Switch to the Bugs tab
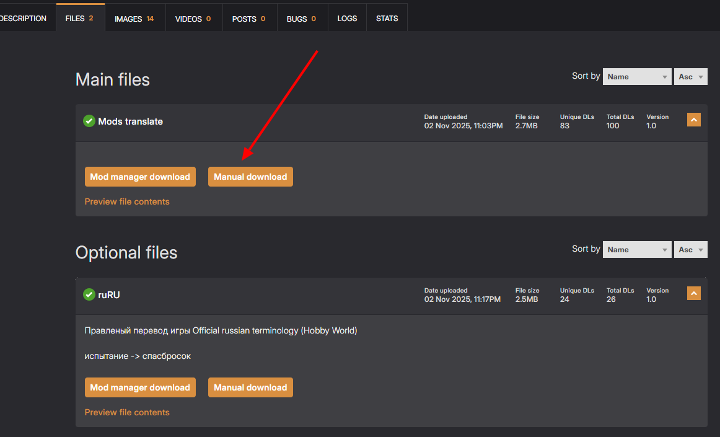The image size is (720, 437). click(x=302, y=19)
